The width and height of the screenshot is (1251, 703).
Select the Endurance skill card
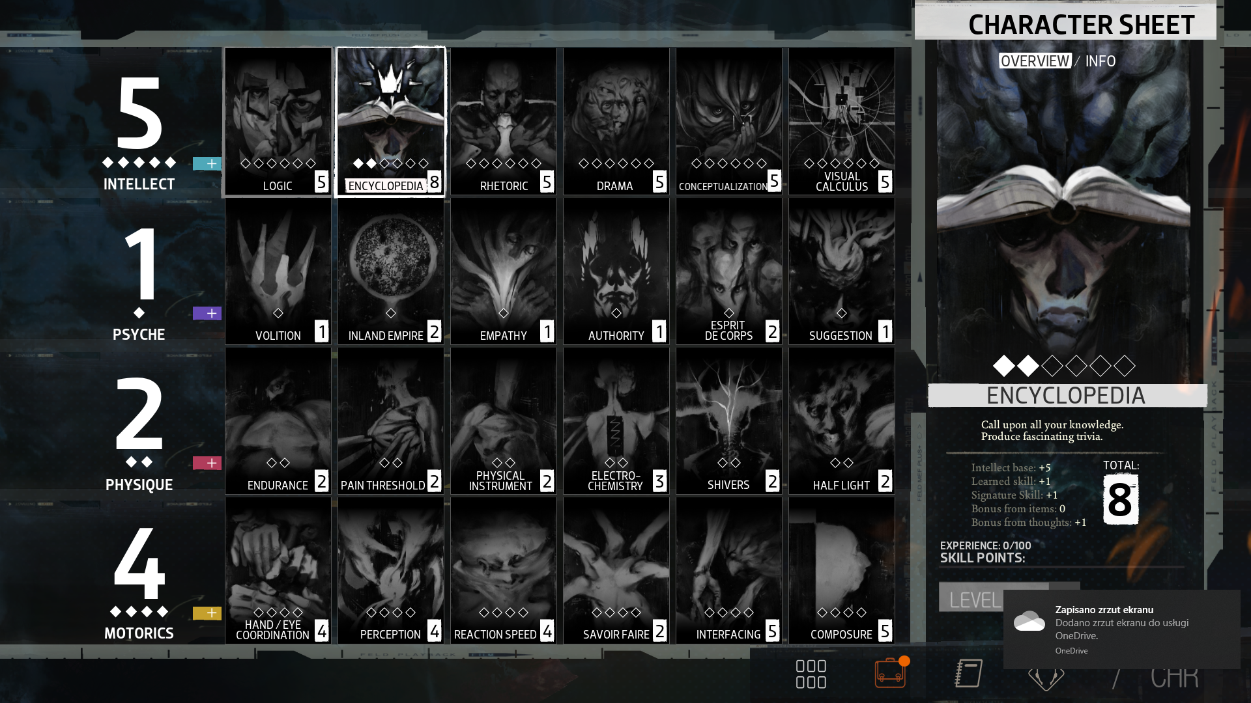[278, 420]
